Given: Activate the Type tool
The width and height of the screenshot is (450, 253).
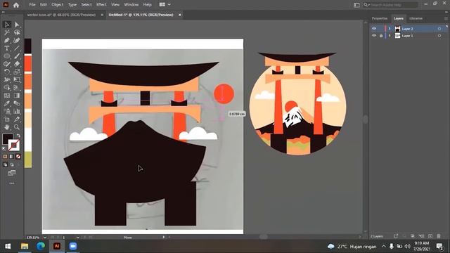Looking at the screenshot, I should (7, 48).
